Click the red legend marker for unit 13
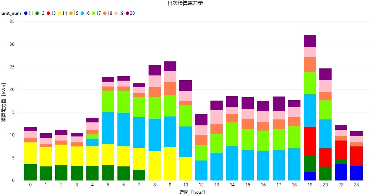The width and height of the screenshot is (369, 196). tap(49, 13)
